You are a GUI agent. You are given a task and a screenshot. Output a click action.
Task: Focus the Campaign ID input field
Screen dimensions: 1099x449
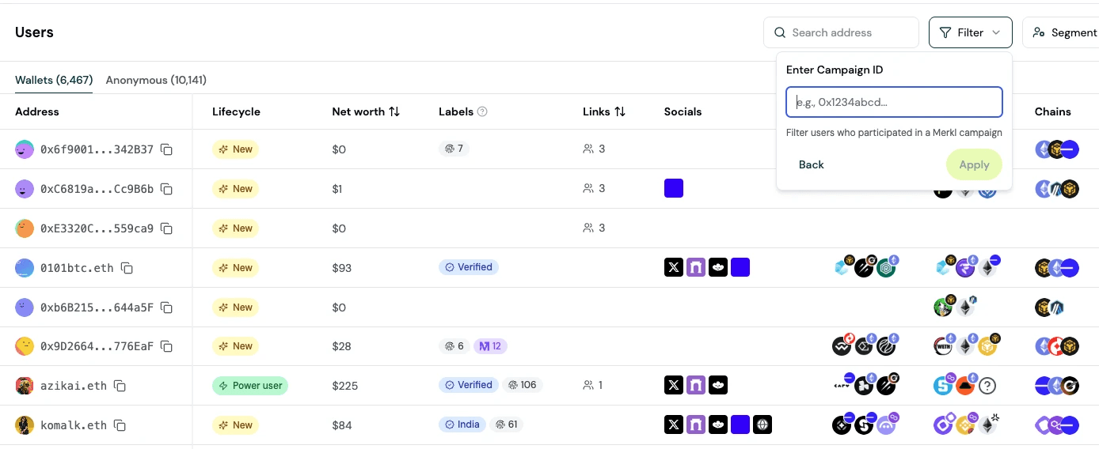point(895,102)
